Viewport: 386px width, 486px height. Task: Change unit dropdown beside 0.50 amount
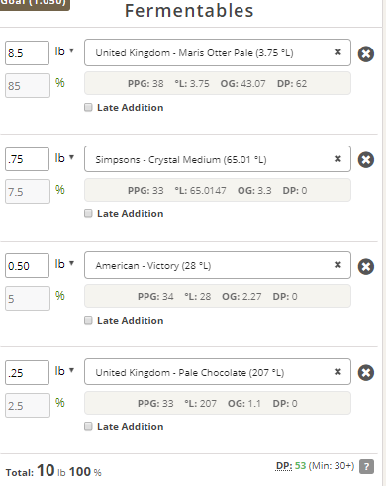[64, 264]
